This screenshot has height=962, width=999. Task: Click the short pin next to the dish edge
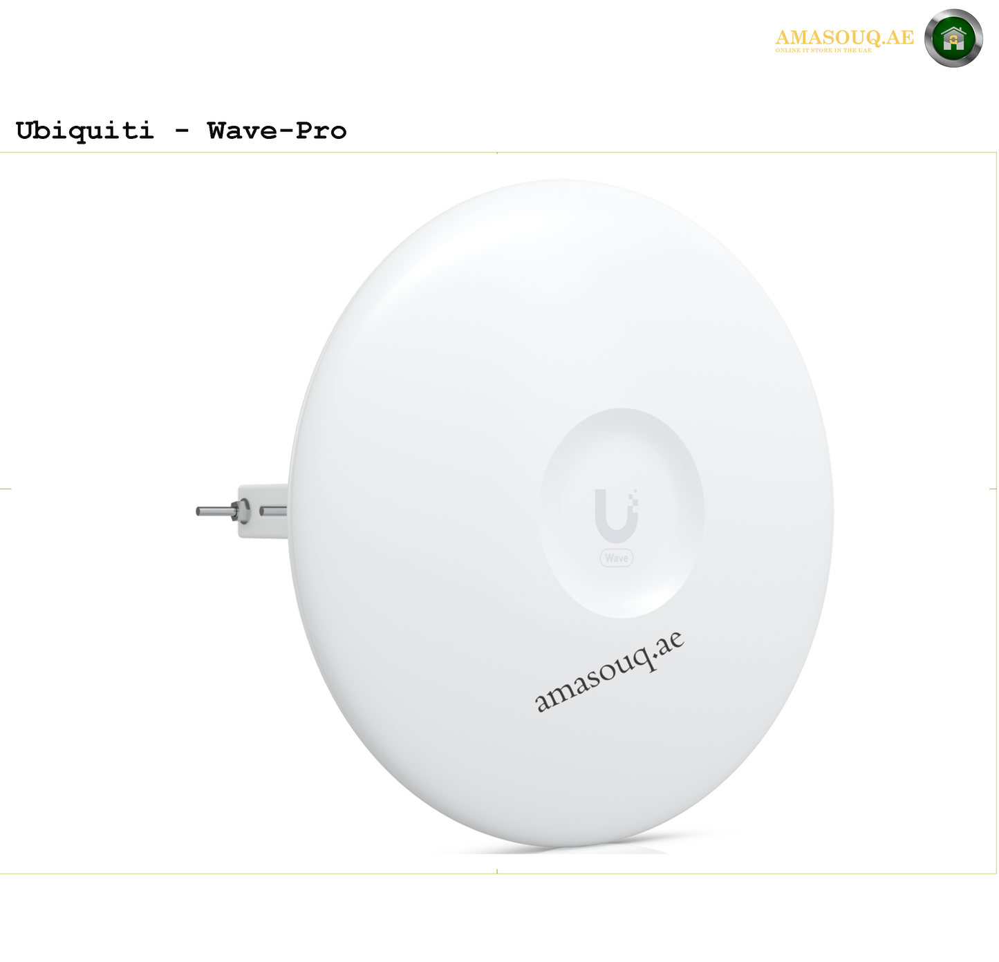click(273, 511)
